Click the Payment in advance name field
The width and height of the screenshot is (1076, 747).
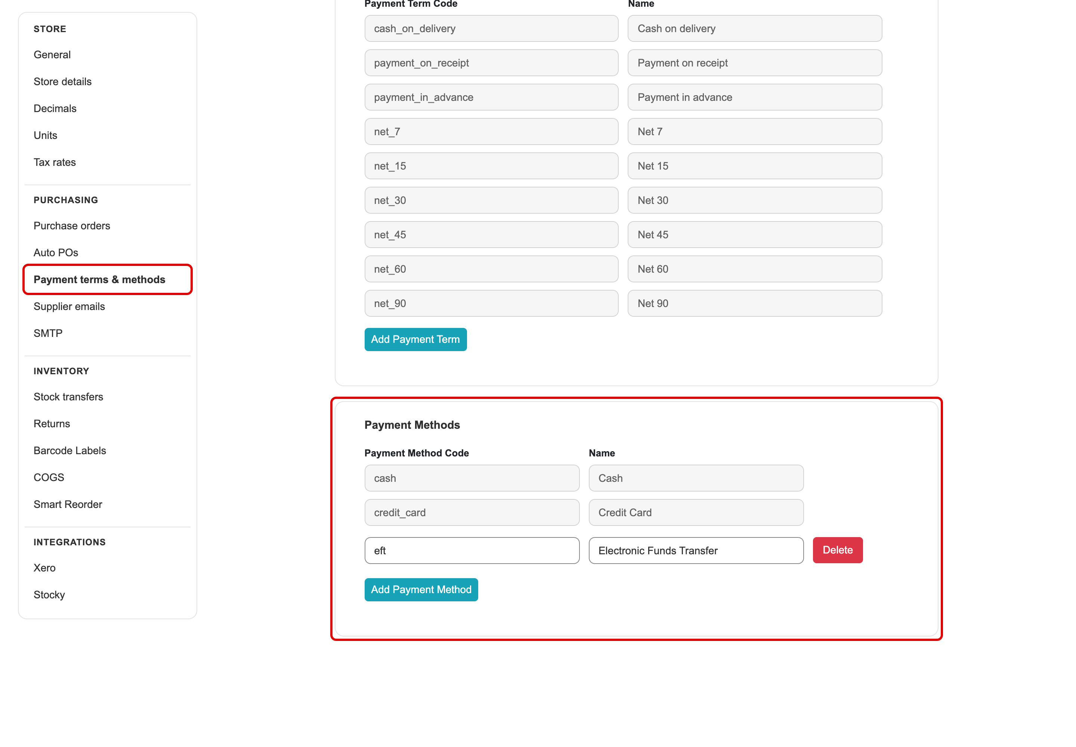[755, 97]
